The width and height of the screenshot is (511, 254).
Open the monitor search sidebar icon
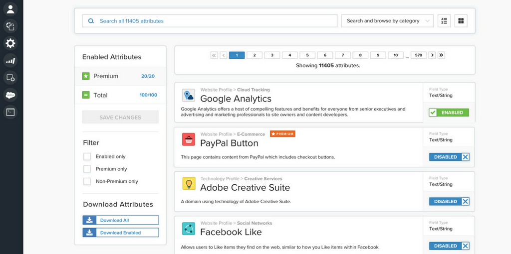tap(10, 78)
